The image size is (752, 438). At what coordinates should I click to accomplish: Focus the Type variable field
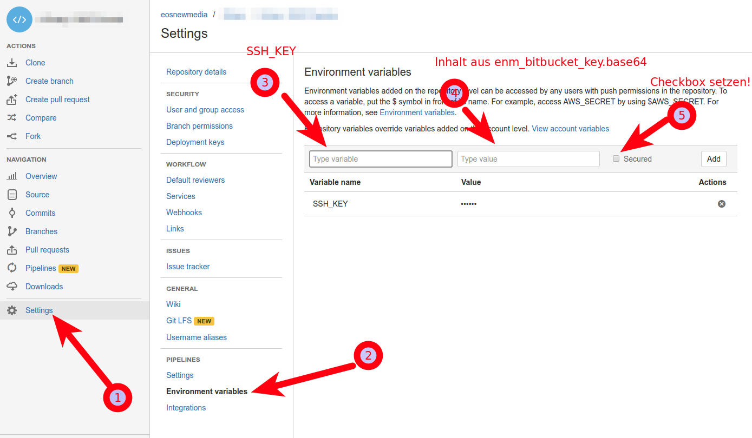(x=381, y=159)
